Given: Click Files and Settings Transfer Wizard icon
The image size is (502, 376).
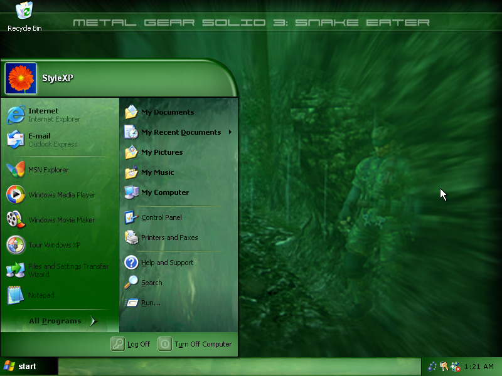Looking at the screenshot, I should pos(16,269).
